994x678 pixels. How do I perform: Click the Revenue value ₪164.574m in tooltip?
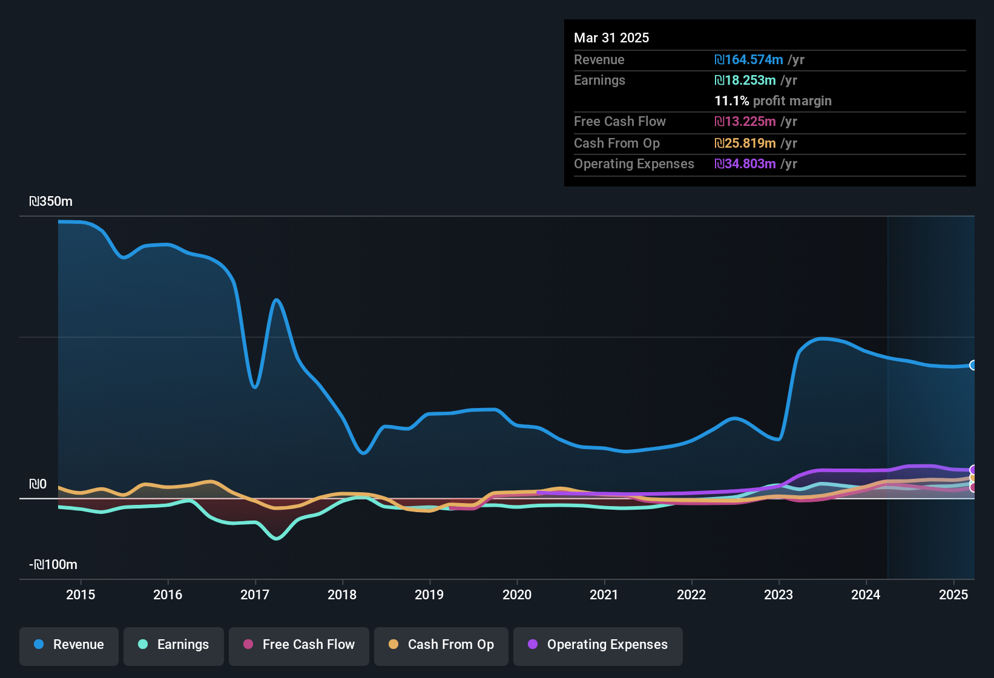[x=749, y=60]
